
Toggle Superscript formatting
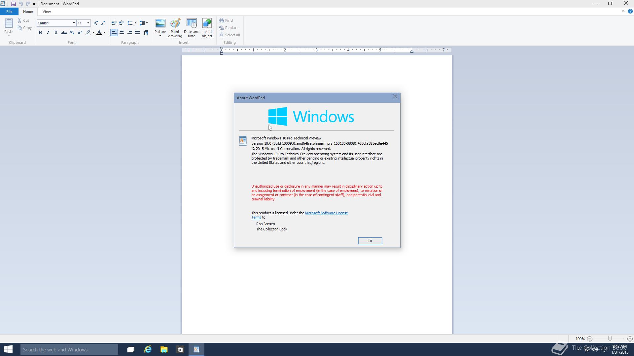coord(80,33)
